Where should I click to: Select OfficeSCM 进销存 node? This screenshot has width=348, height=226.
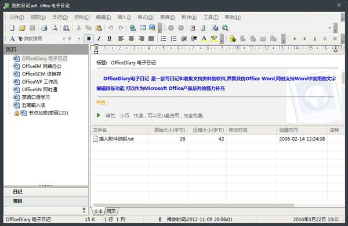(41, 74)
